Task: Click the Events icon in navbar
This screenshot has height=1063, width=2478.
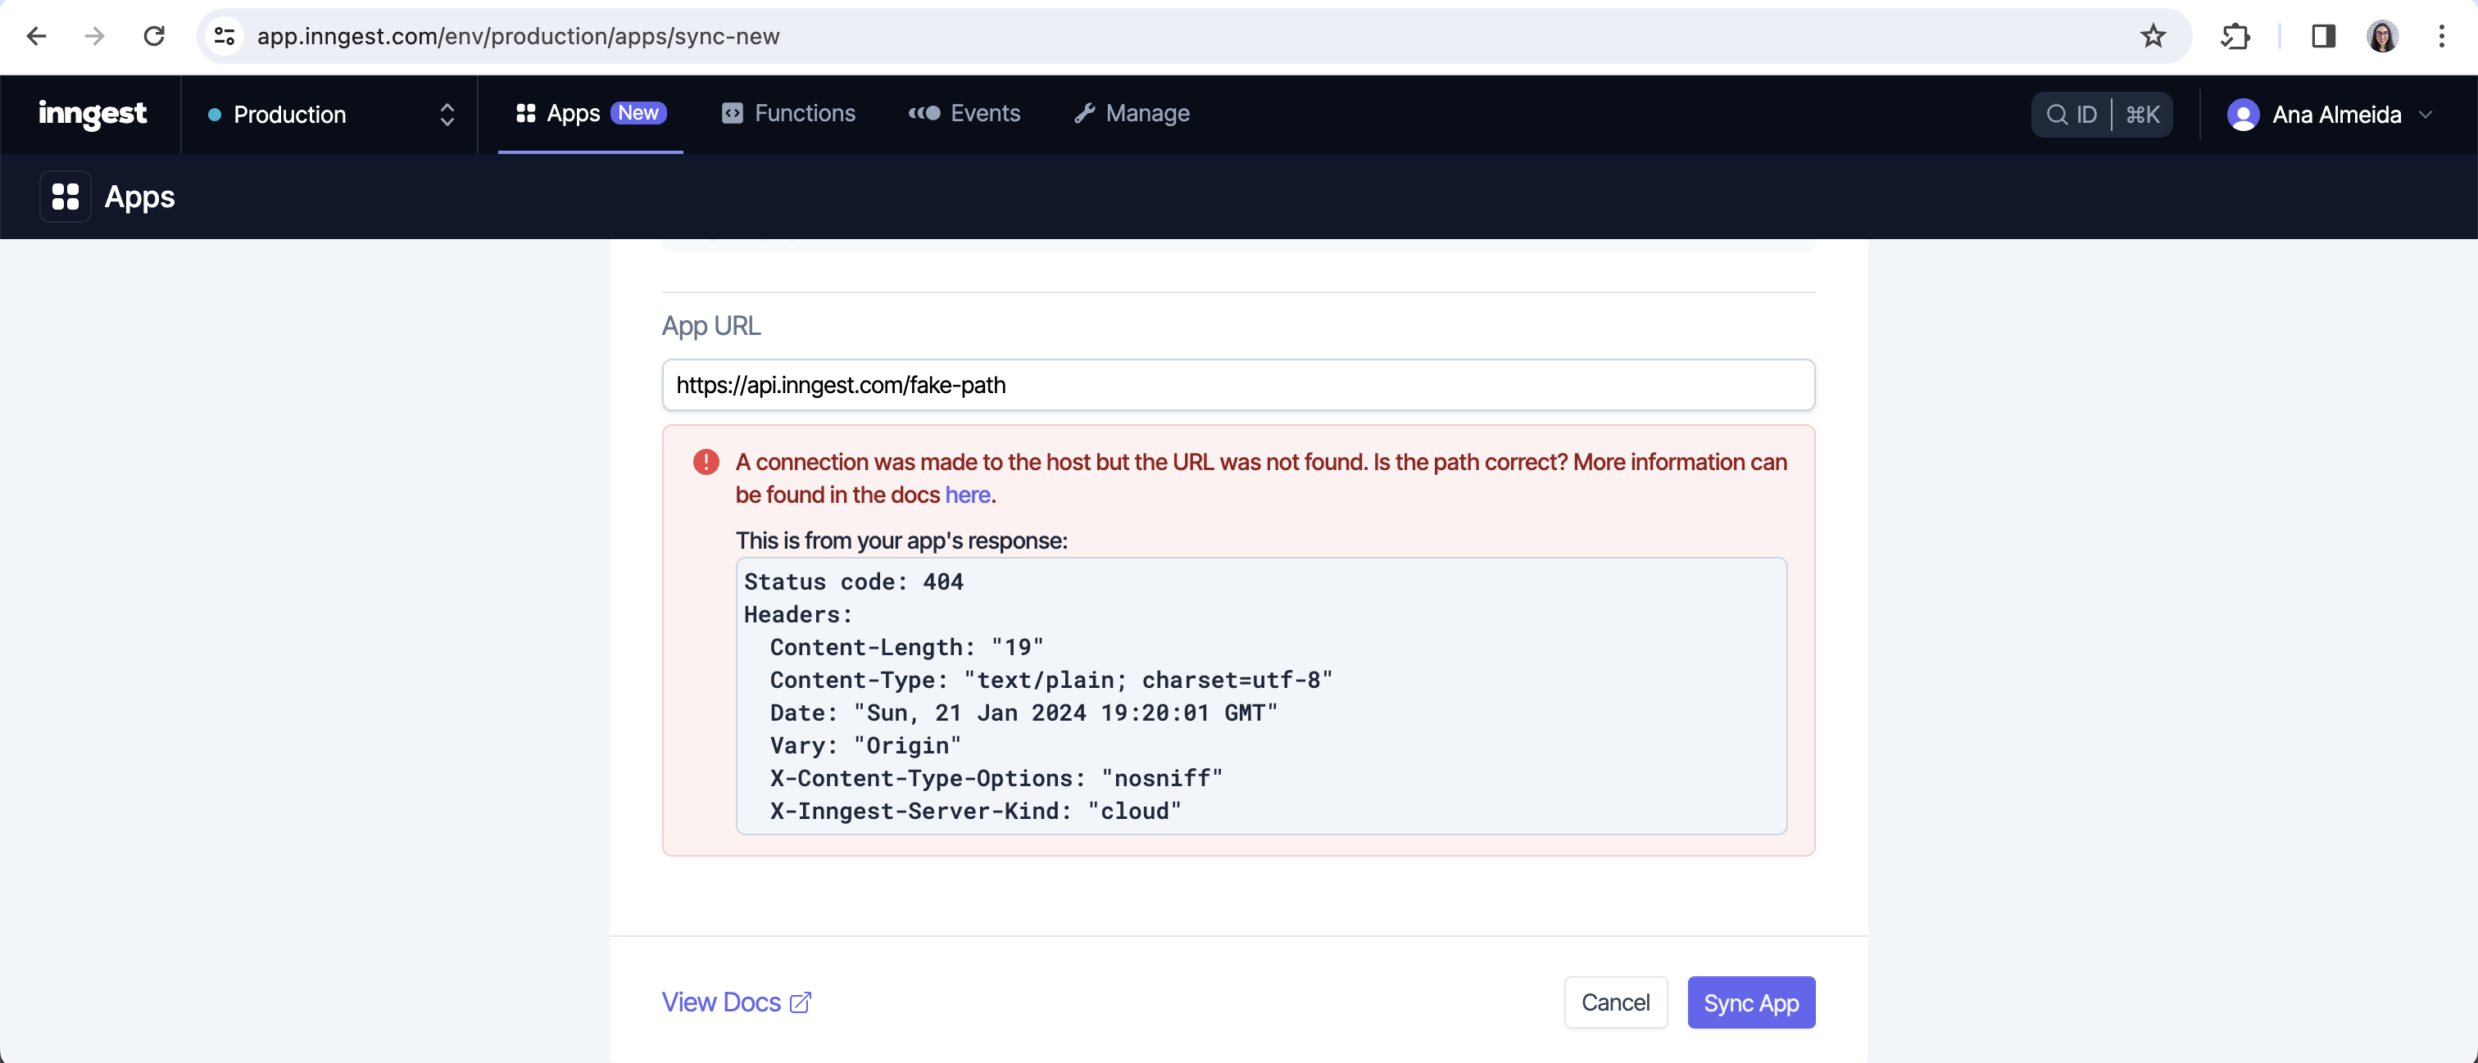Action: 923,112
